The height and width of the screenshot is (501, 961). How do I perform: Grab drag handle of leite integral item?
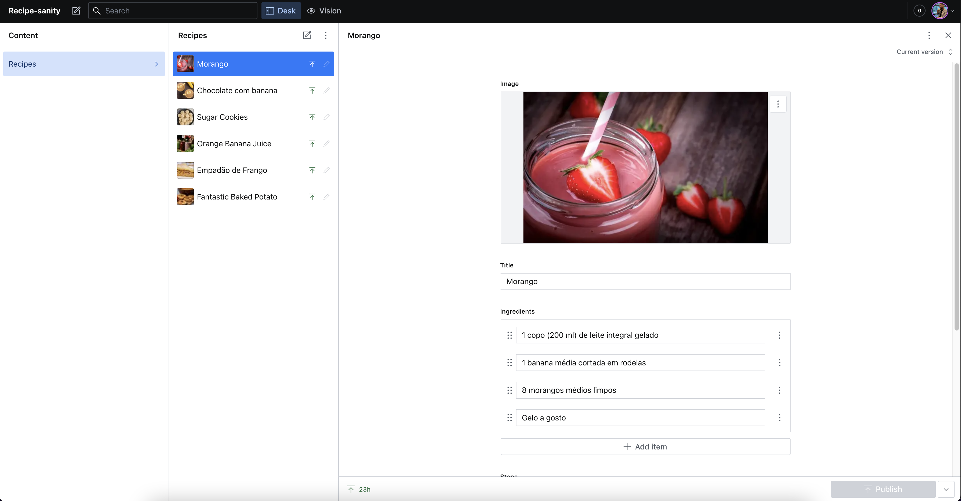tap(509, 335)
